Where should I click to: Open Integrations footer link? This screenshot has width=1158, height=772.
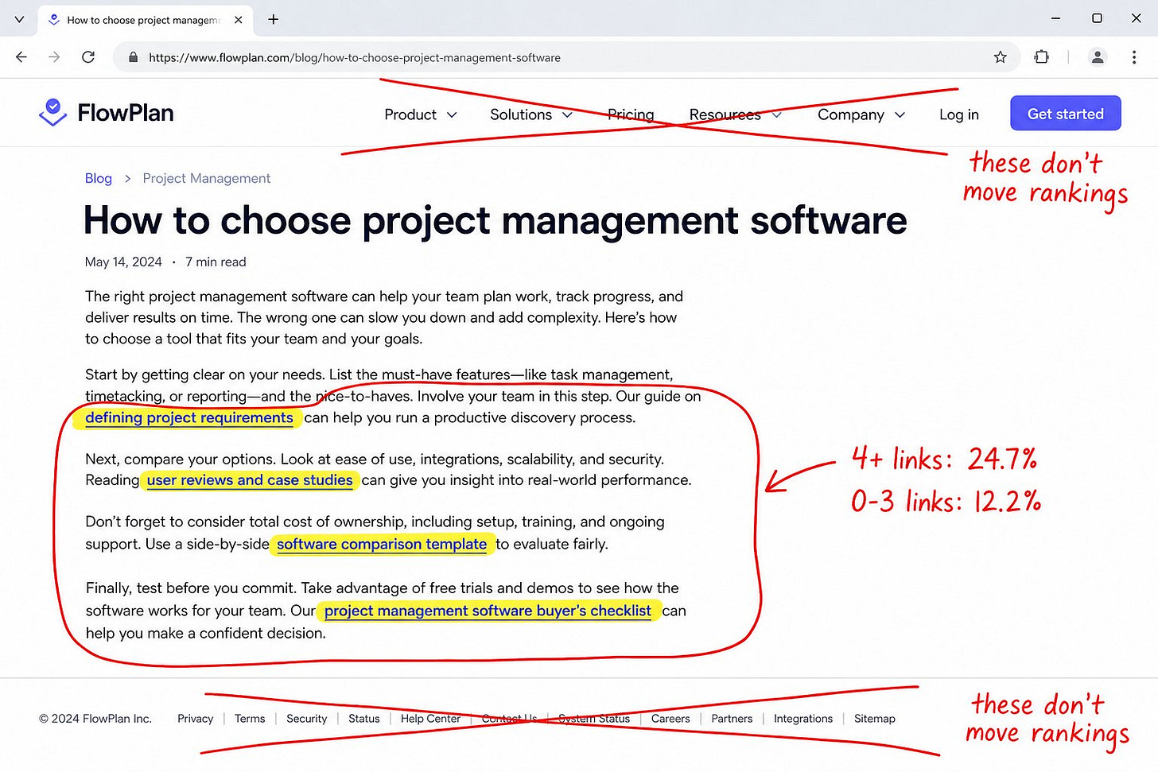(x=803, y=719)
